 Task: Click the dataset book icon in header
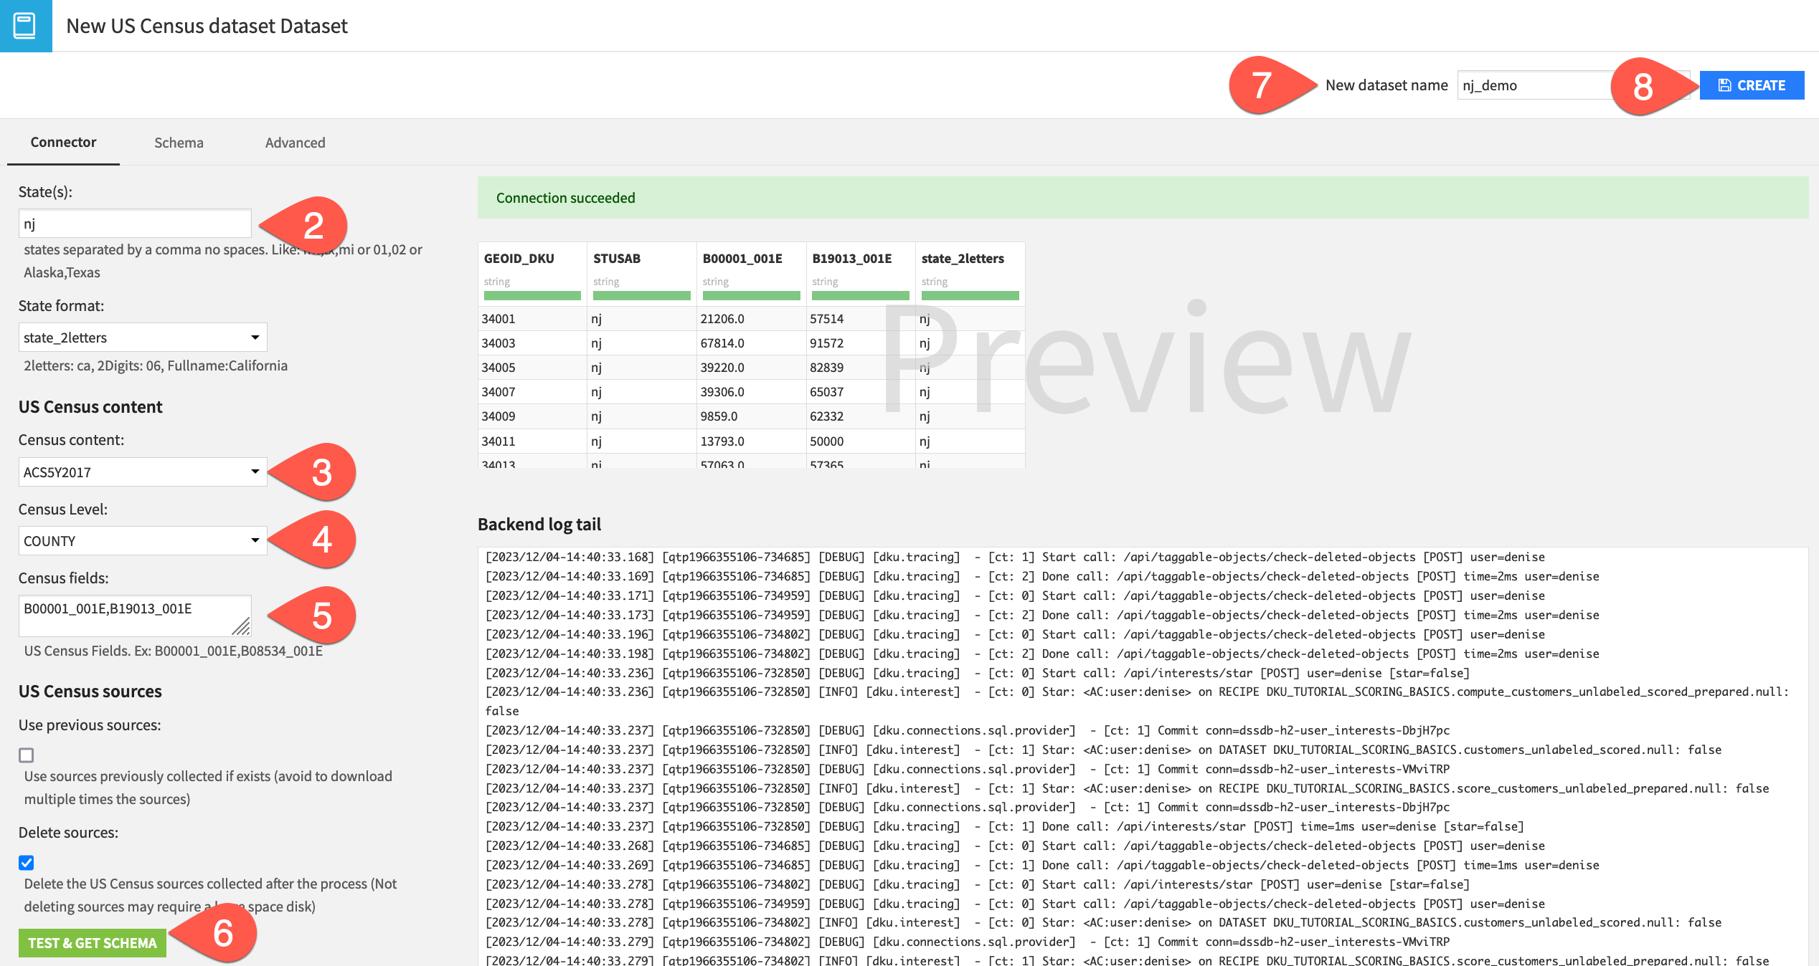25,26
